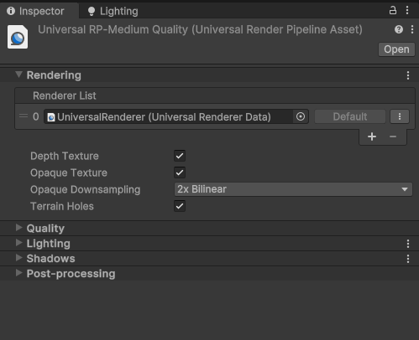Image resolution: width=419 pixels, height=340 pixels.
Task: Click the Terrain Holes label
Action: coord(62,206)
